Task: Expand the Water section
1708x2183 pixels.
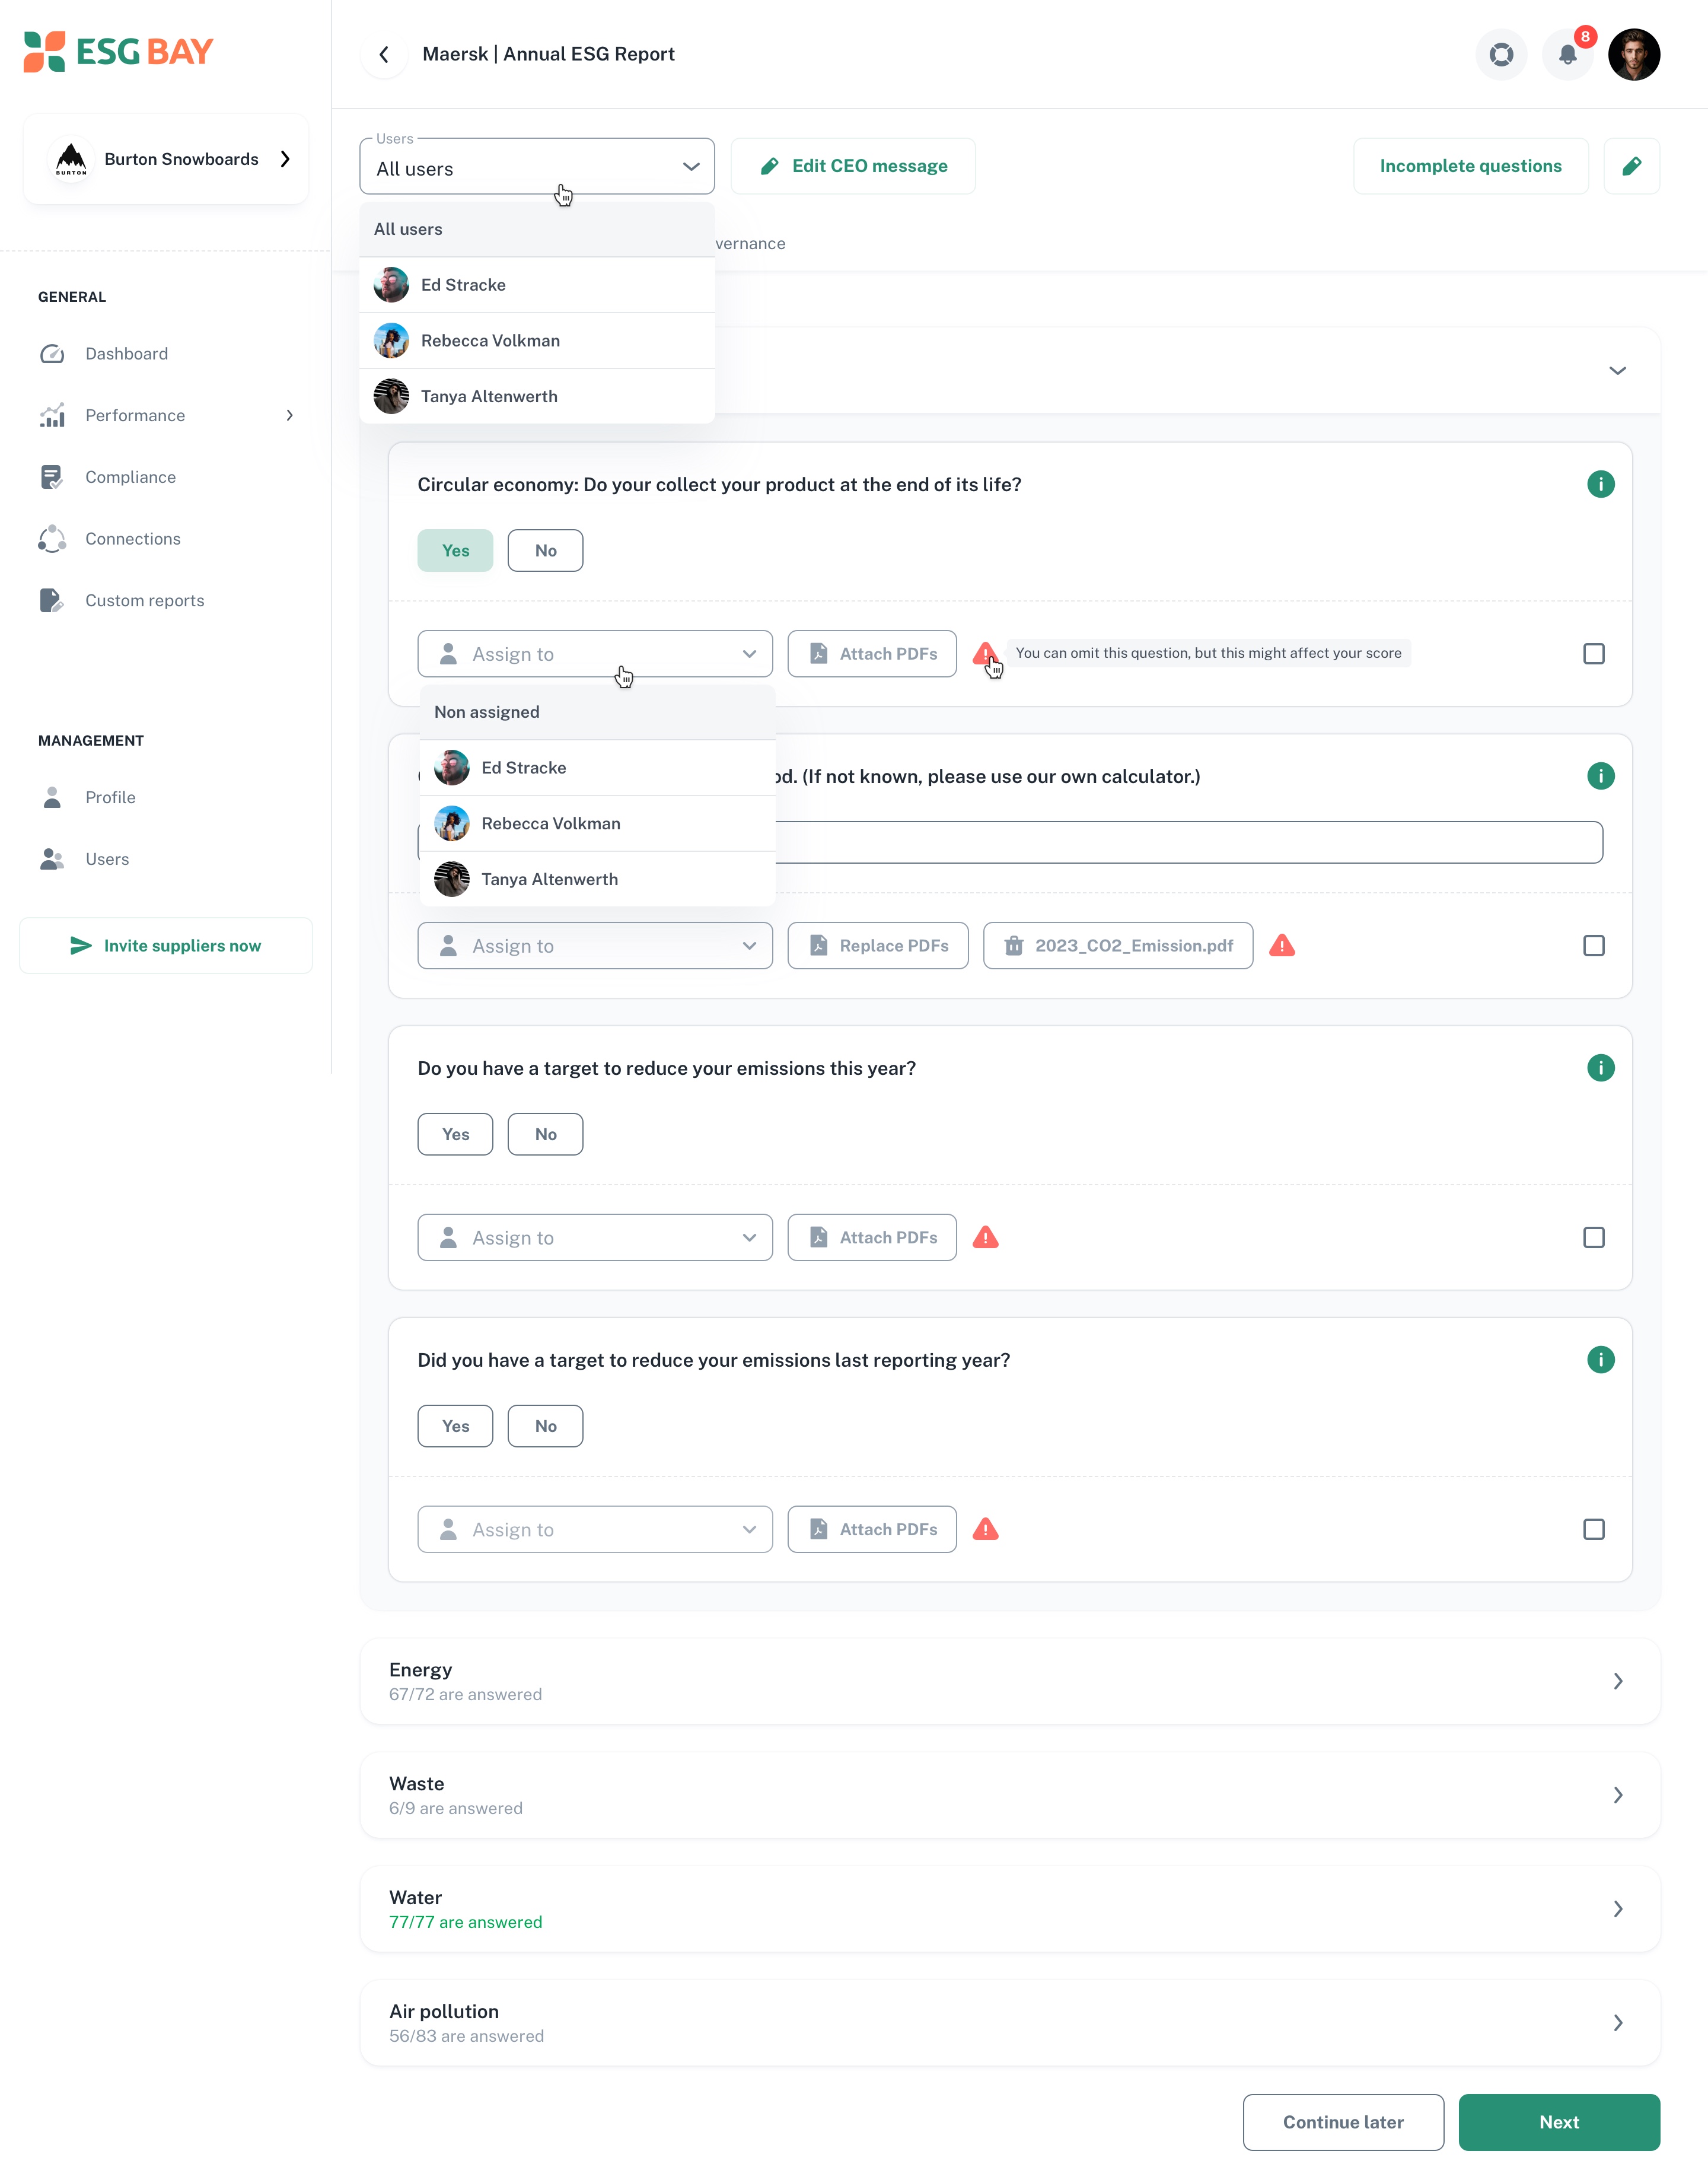Action: click(x=1010, y=1910)
